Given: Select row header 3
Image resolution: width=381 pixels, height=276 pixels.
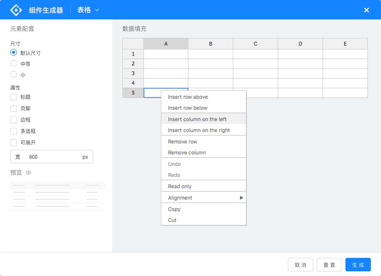Looking at the screenshot, I should pyautogui.click(x=133, y=73).
